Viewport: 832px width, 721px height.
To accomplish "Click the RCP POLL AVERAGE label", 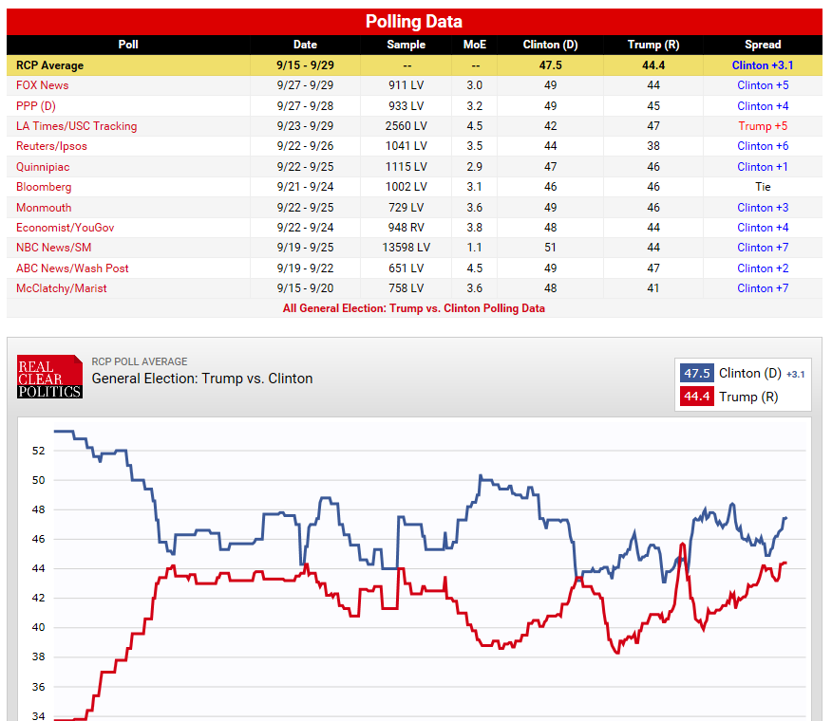I will [x=140, y=361].
